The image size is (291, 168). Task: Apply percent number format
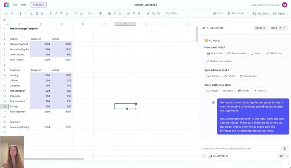(x=26, y=14)
